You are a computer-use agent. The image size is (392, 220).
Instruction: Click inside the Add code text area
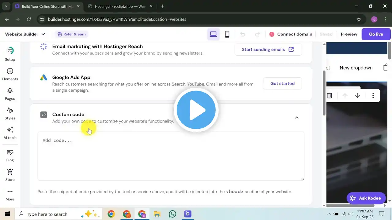(171, 156)
